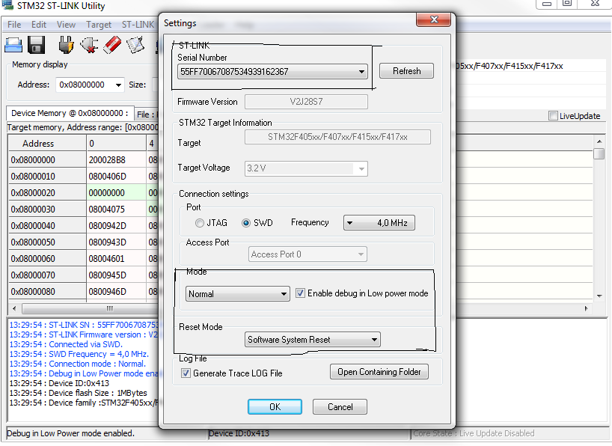Confirm settings with the OK button
Screen dimensions: 612x446
click(275, 406)
